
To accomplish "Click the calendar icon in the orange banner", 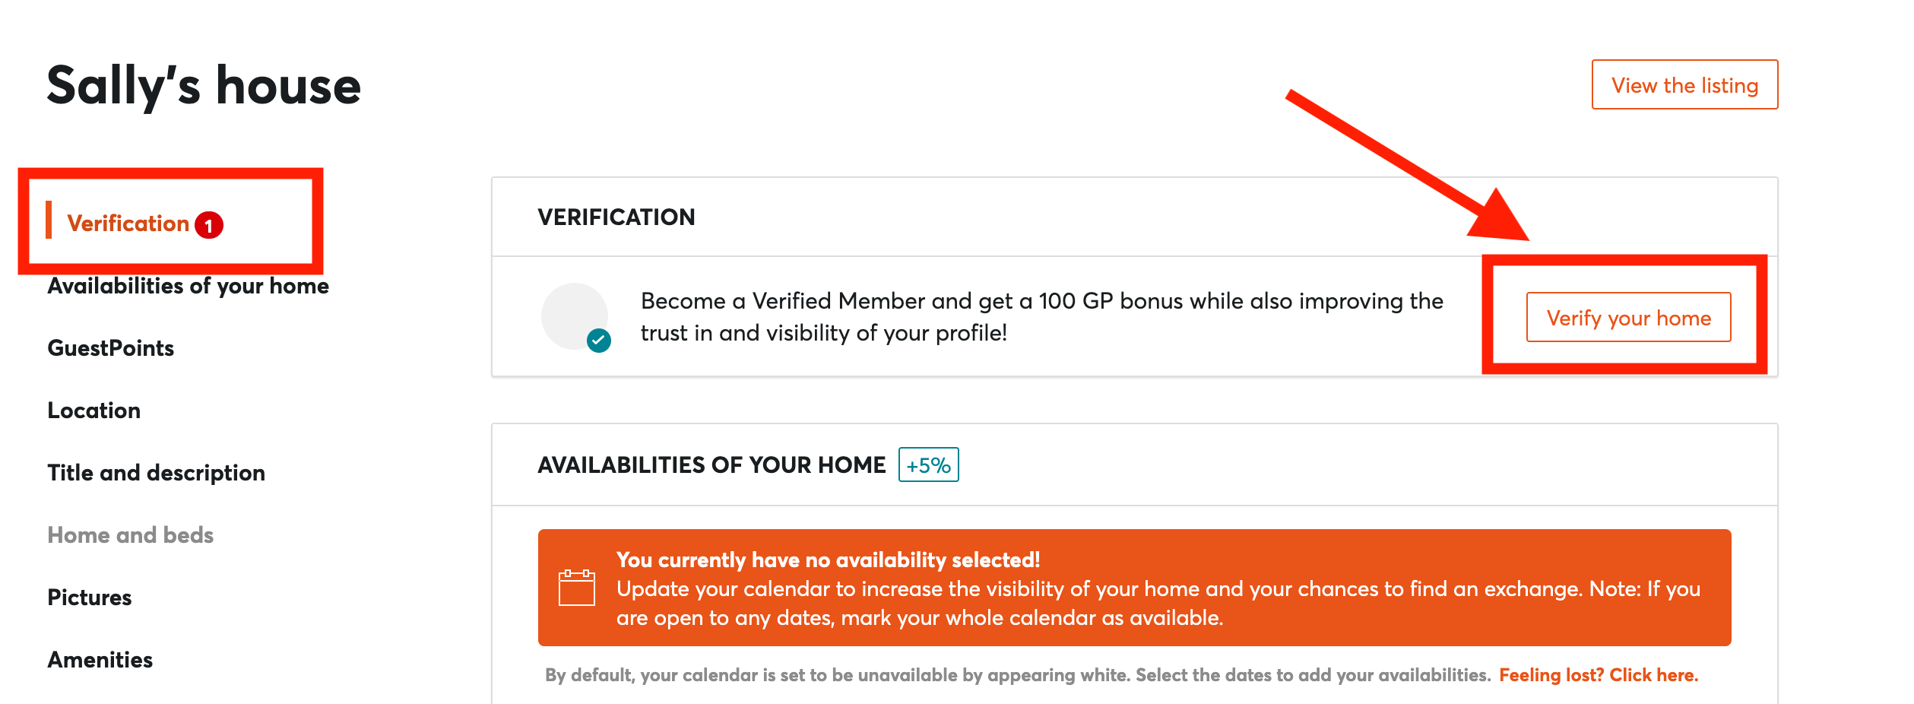I will click(577, 588).
